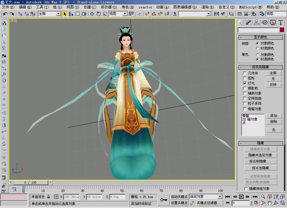Open the Material Editor icon
287x208 pixels.
pyautogui.click(x=254, y=14)
